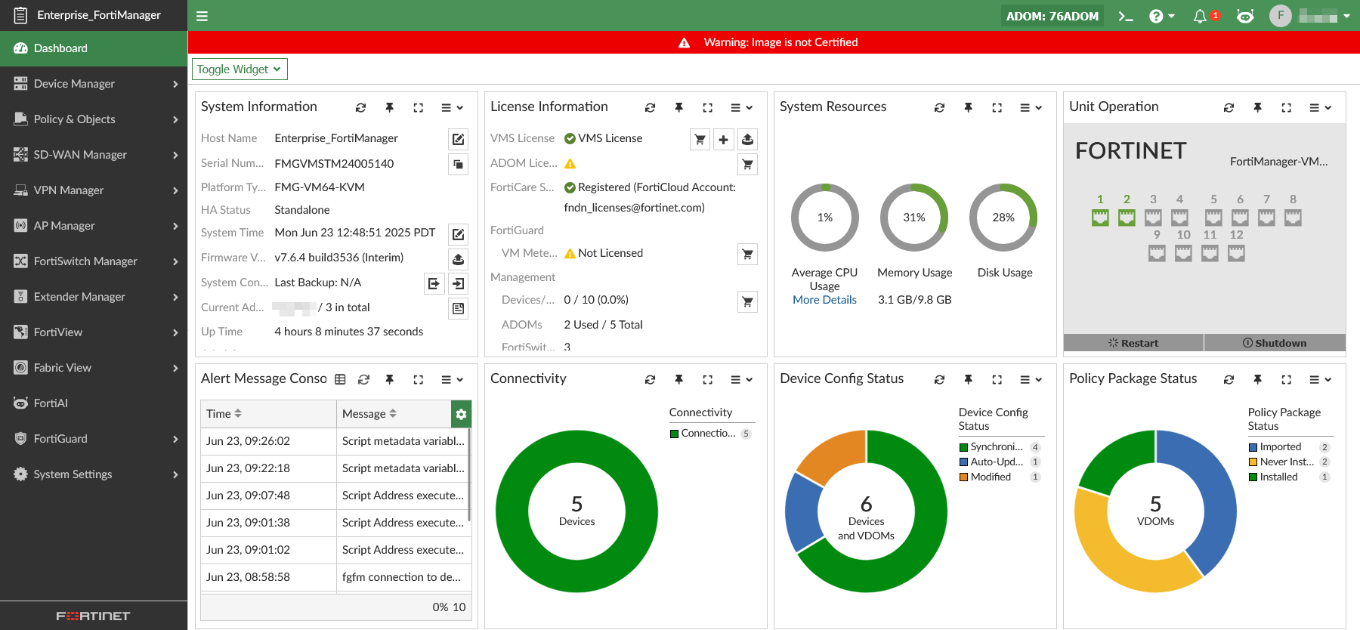
Task: Sort alerts by Time column
Action: (224, 414)
